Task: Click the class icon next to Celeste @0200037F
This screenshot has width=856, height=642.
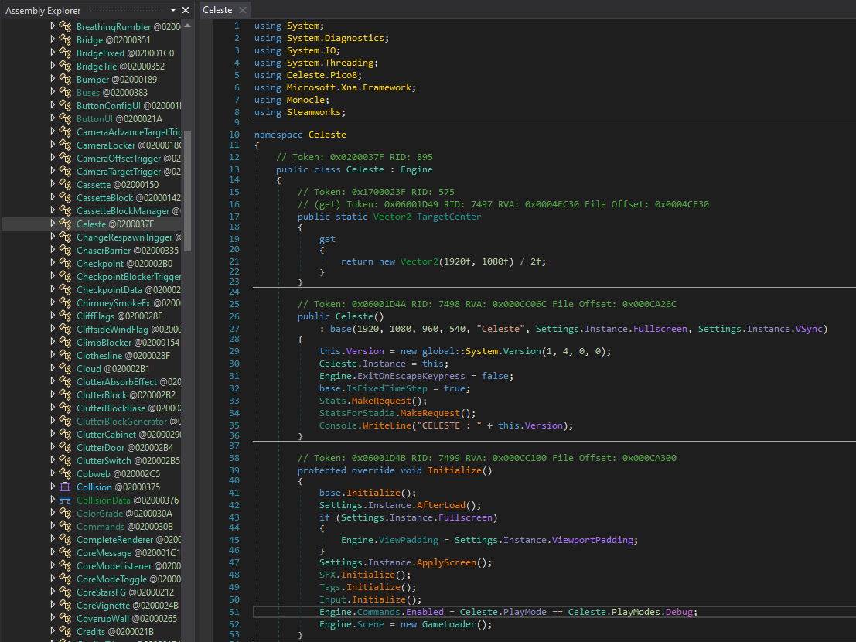Action: click(x=65, y=224)
